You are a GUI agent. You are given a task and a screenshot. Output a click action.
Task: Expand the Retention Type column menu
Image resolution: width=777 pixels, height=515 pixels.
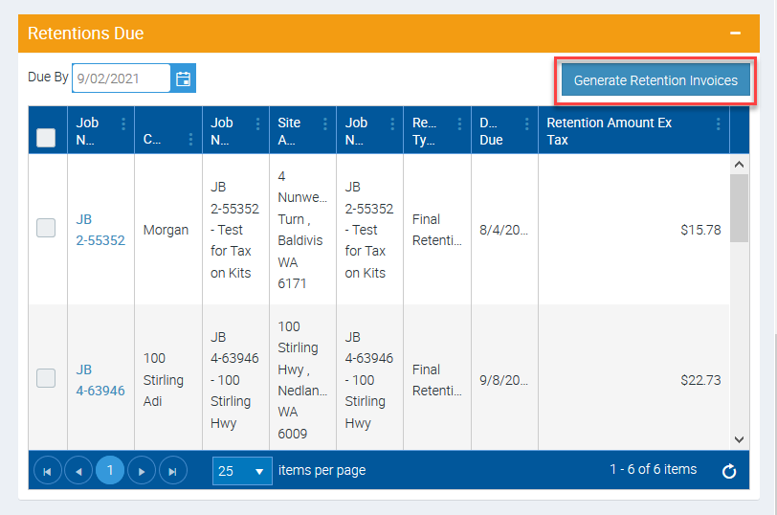(x=457, y=124)
